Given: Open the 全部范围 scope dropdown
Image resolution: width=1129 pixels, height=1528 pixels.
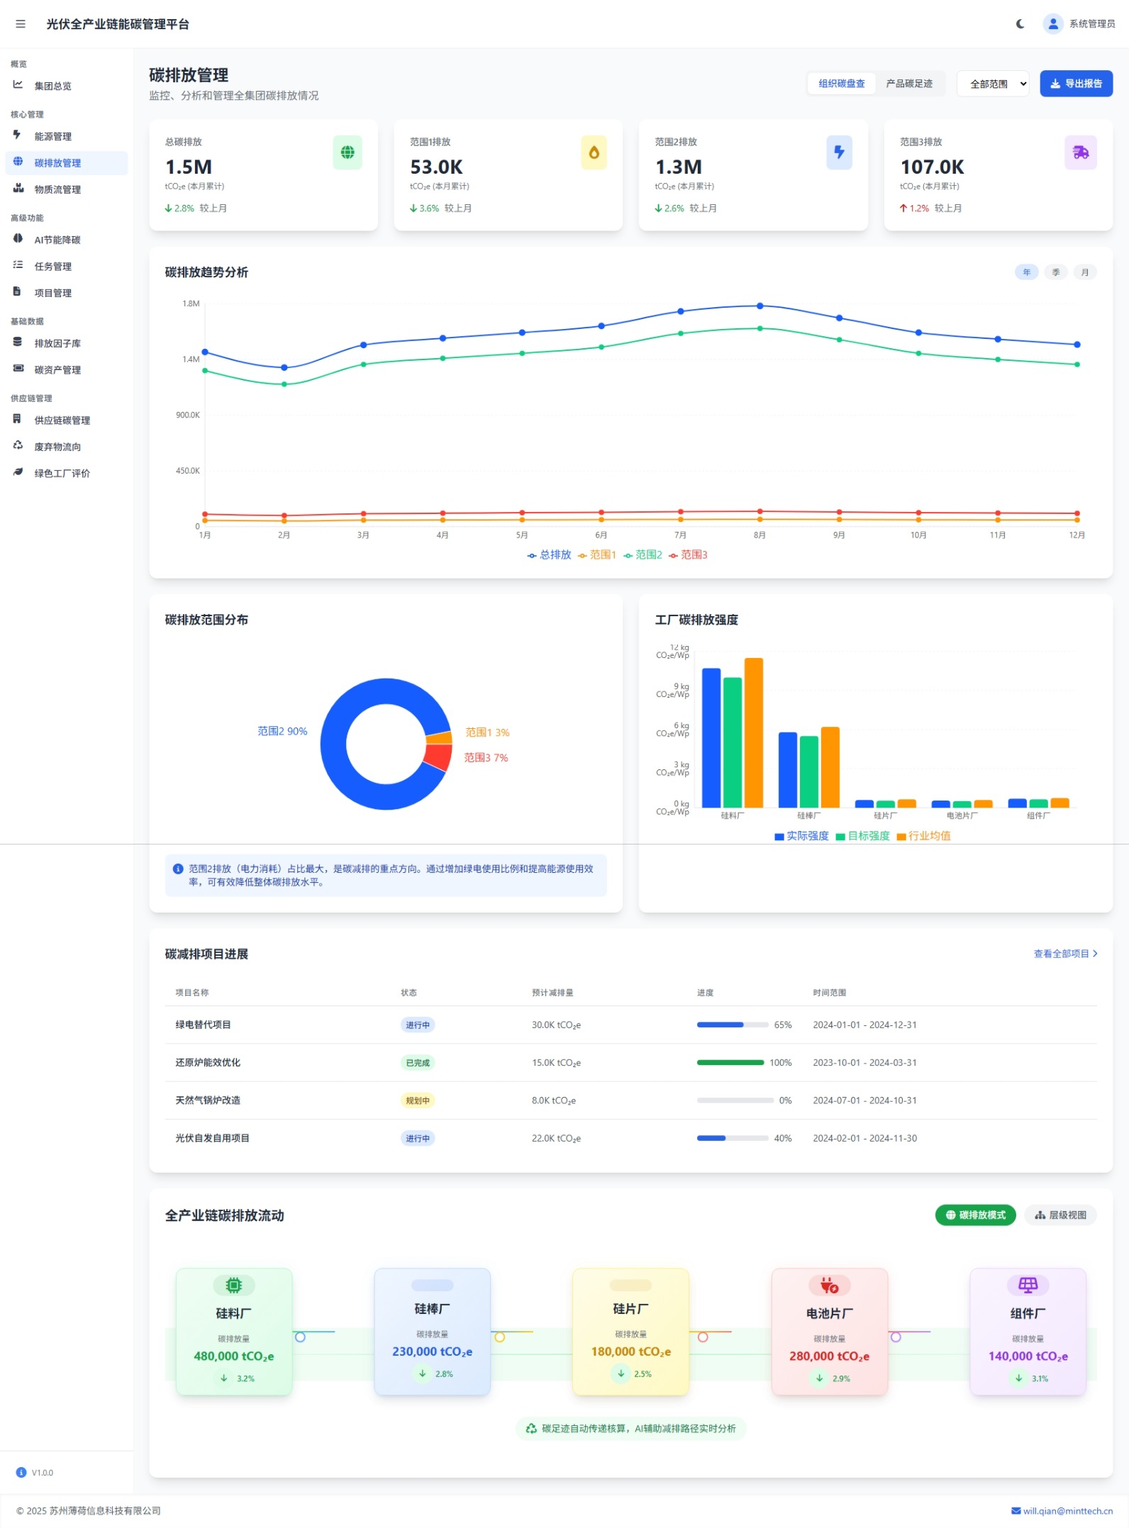Looking at the screenshot, I should (x=992, y=84).
